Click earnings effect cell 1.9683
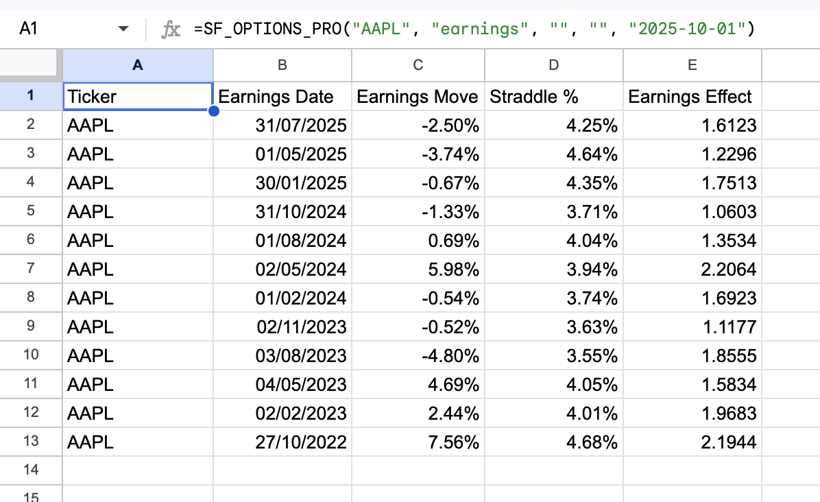Screen dimensions: 820x502 tap(692, 413)
